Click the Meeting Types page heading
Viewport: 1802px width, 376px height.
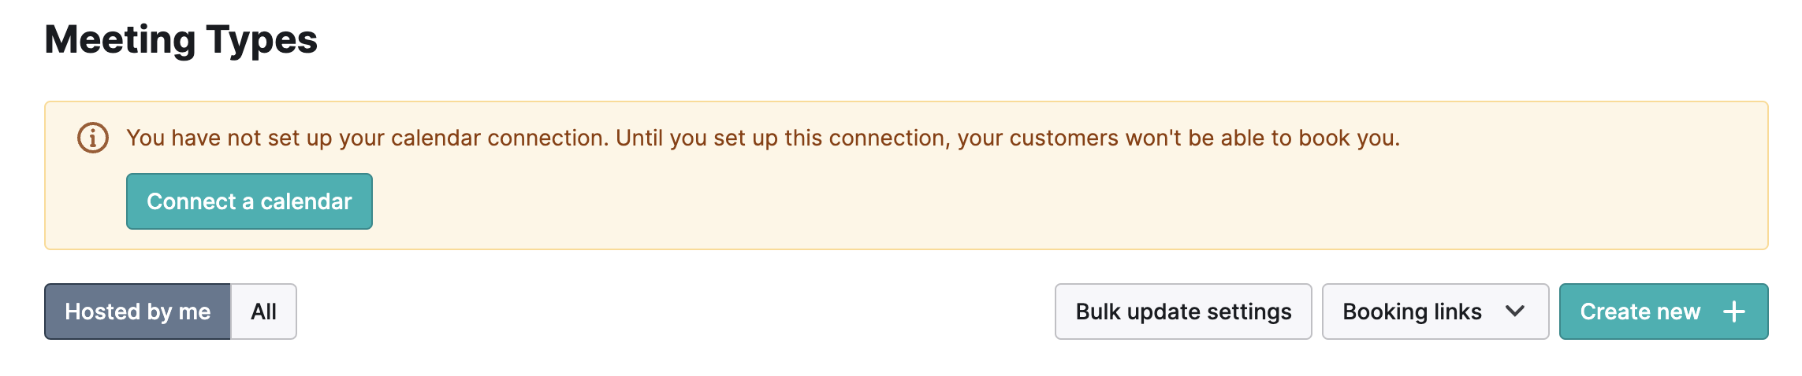pyautogui.click(x=181, y=39)
